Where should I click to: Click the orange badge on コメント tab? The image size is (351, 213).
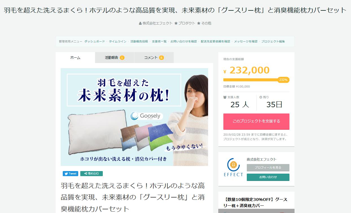pyautogui.click(x=161, y=58)
